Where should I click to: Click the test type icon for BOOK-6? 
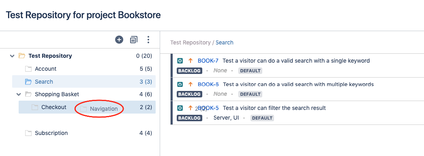[180, 84]
